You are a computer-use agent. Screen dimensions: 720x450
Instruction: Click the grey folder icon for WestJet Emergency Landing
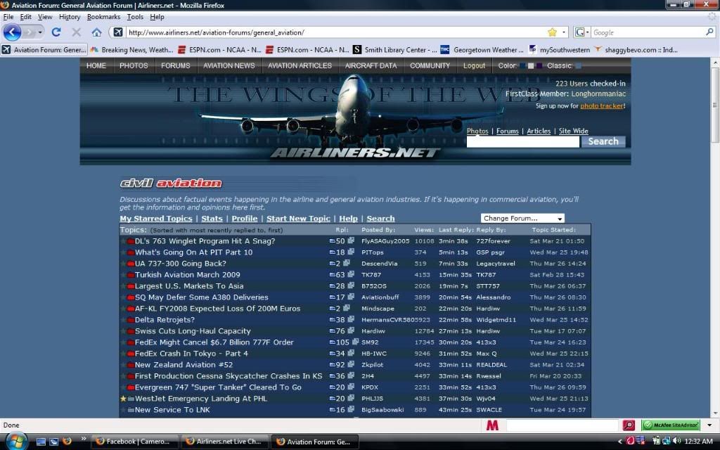(131, 399)
